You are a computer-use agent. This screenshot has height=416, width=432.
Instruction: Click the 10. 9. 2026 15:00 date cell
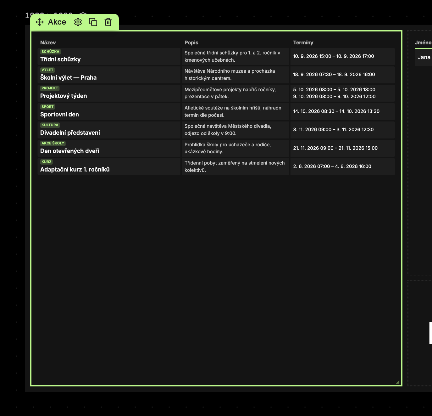pyautogui.click(x=342, y=56)
